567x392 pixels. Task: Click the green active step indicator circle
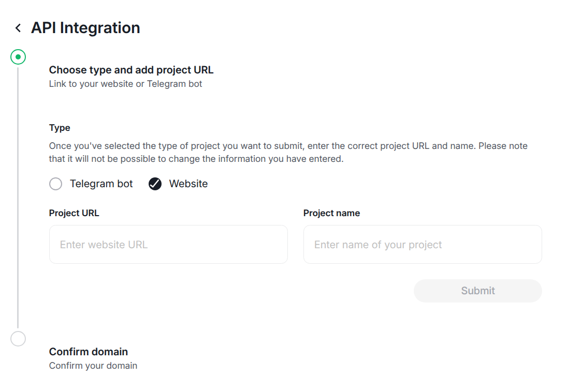[18, 57]
